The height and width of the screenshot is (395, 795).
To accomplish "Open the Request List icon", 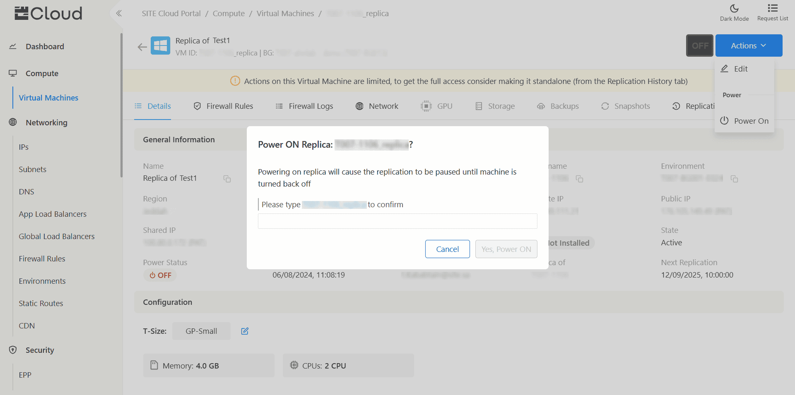I will 772,9.
